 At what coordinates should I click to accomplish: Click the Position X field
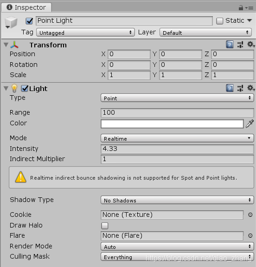(x=129, y=54)
